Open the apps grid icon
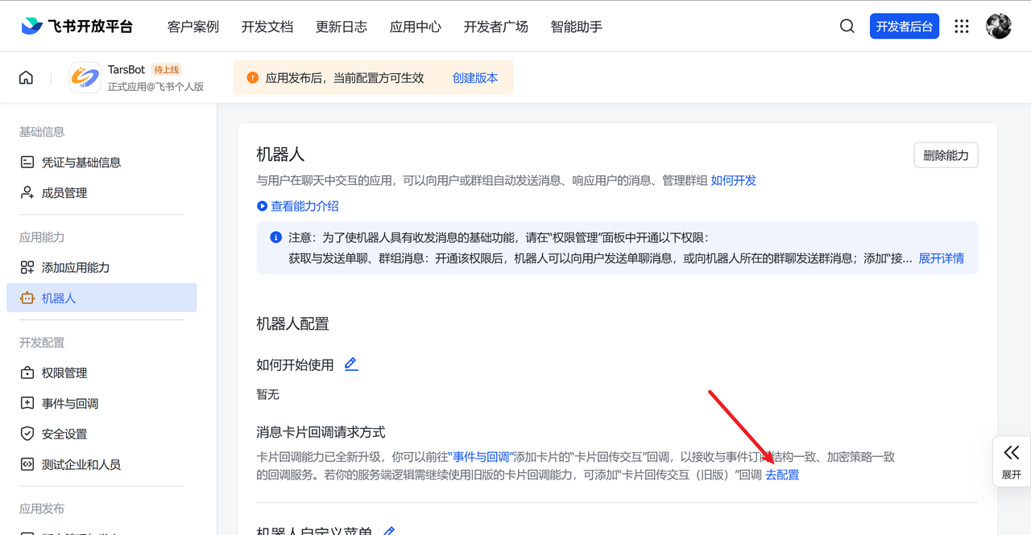This screenshot has height=535, width=1031. pos(961,27)
